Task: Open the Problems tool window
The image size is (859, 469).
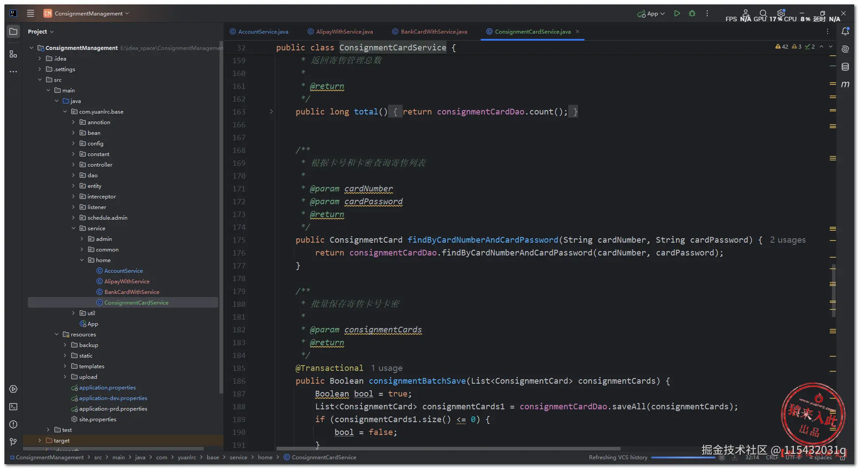Action: click(x=13, y=424)
